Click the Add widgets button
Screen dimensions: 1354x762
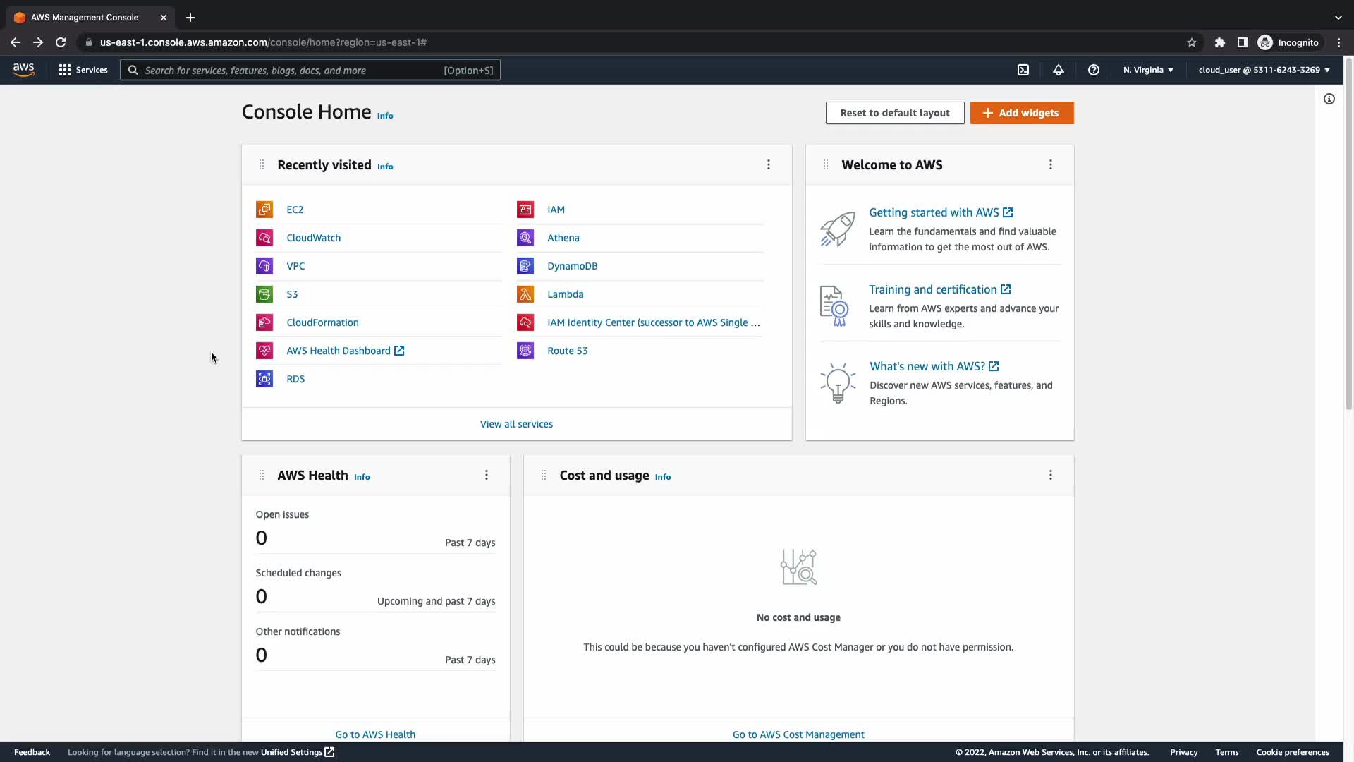pyautogui.click(x=1022, y=113)
